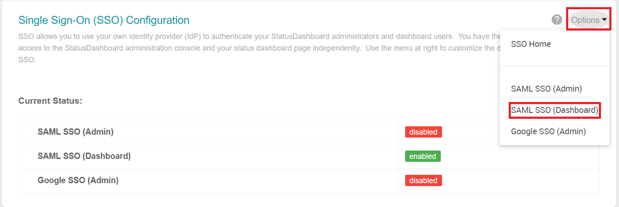
Task: Click the Current Status label
Action: [x=50, y=101]
